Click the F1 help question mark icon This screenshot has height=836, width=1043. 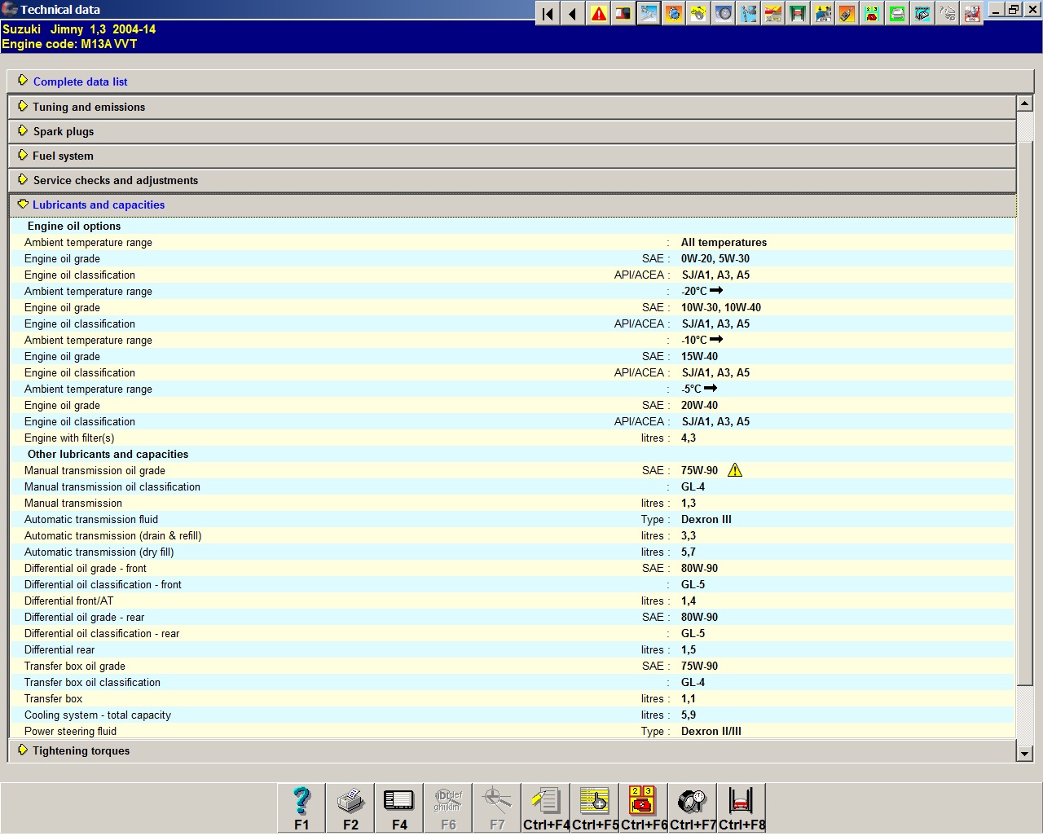[x=301, y=802]
